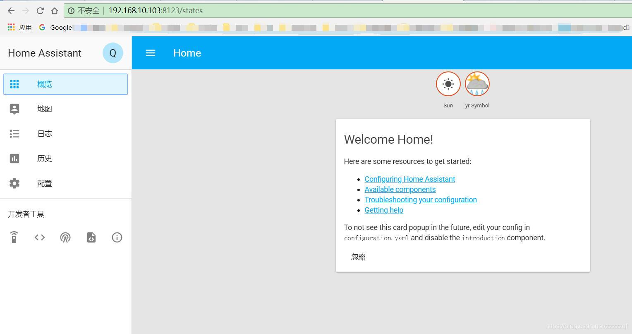632x334 pixels.
Task: Select the 地图 map menu item
Action: coord(65,109)
